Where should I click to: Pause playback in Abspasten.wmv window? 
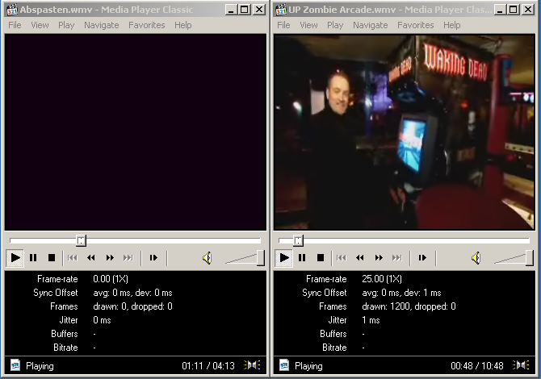(33, 258)
